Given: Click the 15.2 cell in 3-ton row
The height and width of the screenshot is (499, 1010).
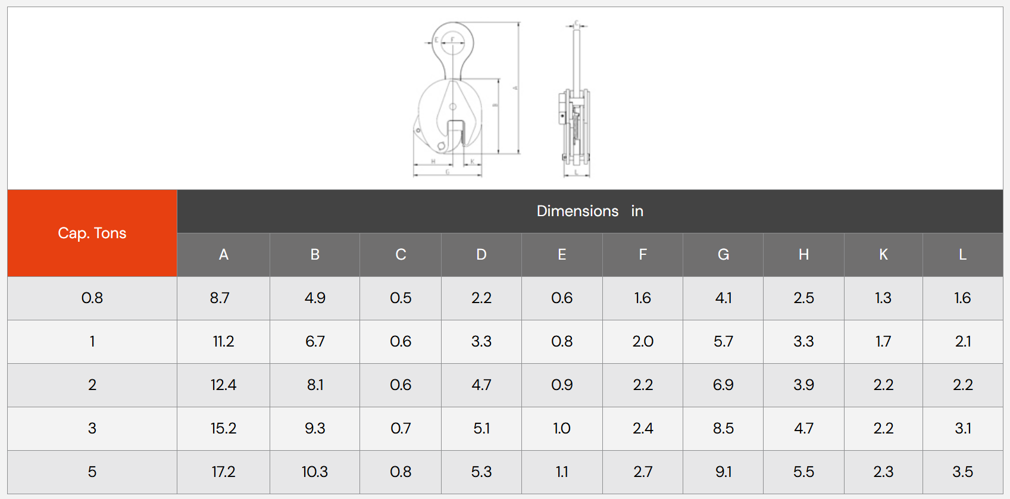Looking at the screenshot, I should click(x=224, y=429).
